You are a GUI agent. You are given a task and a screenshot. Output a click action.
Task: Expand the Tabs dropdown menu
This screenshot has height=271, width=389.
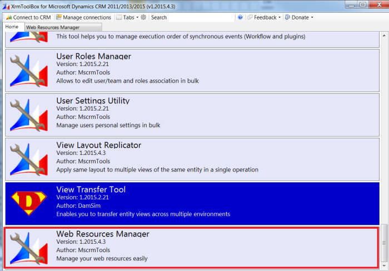coord(127,17)
